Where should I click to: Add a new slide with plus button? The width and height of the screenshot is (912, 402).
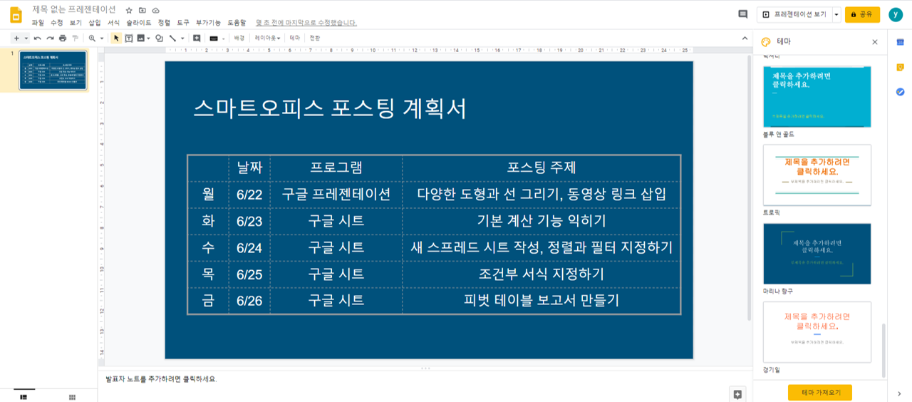16,38
